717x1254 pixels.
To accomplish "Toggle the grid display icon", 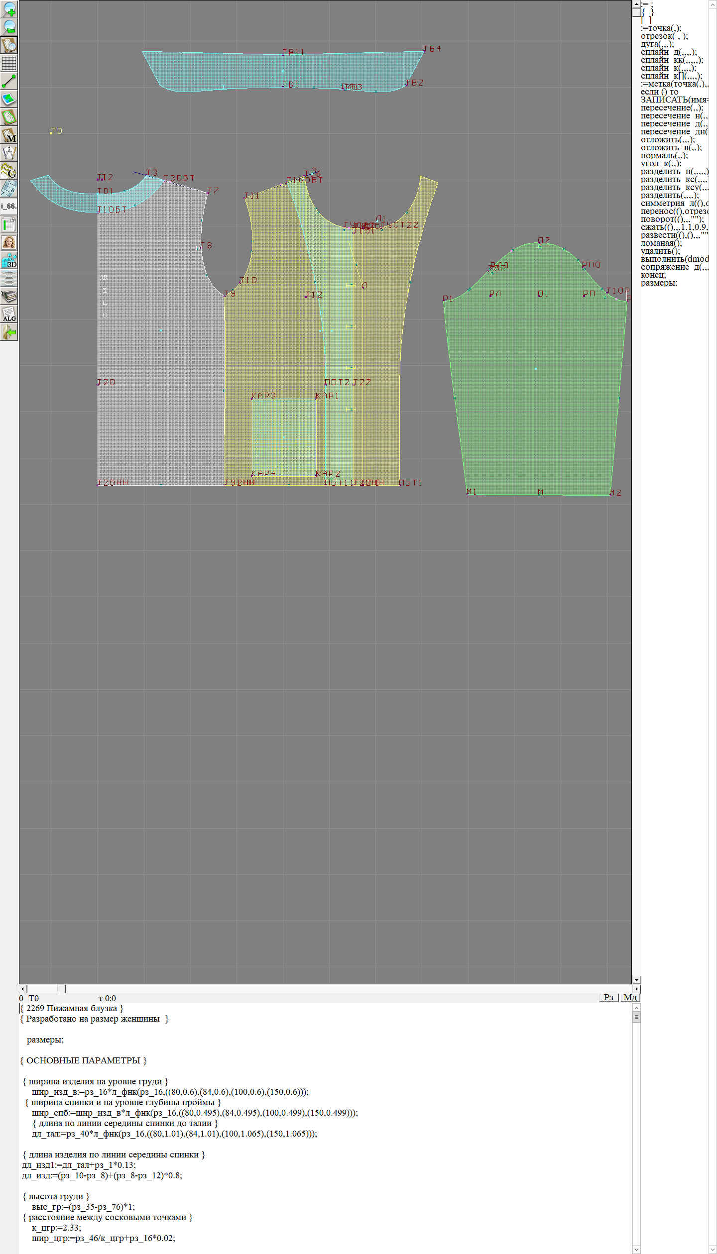I will coord(9,63).
